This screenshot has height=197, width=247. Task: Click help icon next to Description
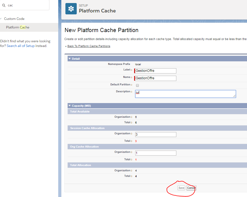pyautogui.click(x=131, y=92)
